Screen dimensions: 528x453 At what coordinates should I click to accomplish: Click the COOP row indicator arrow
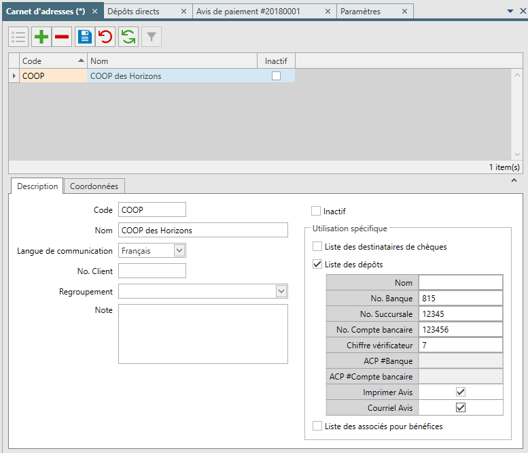pyautogui.click(x=14, y=75)
